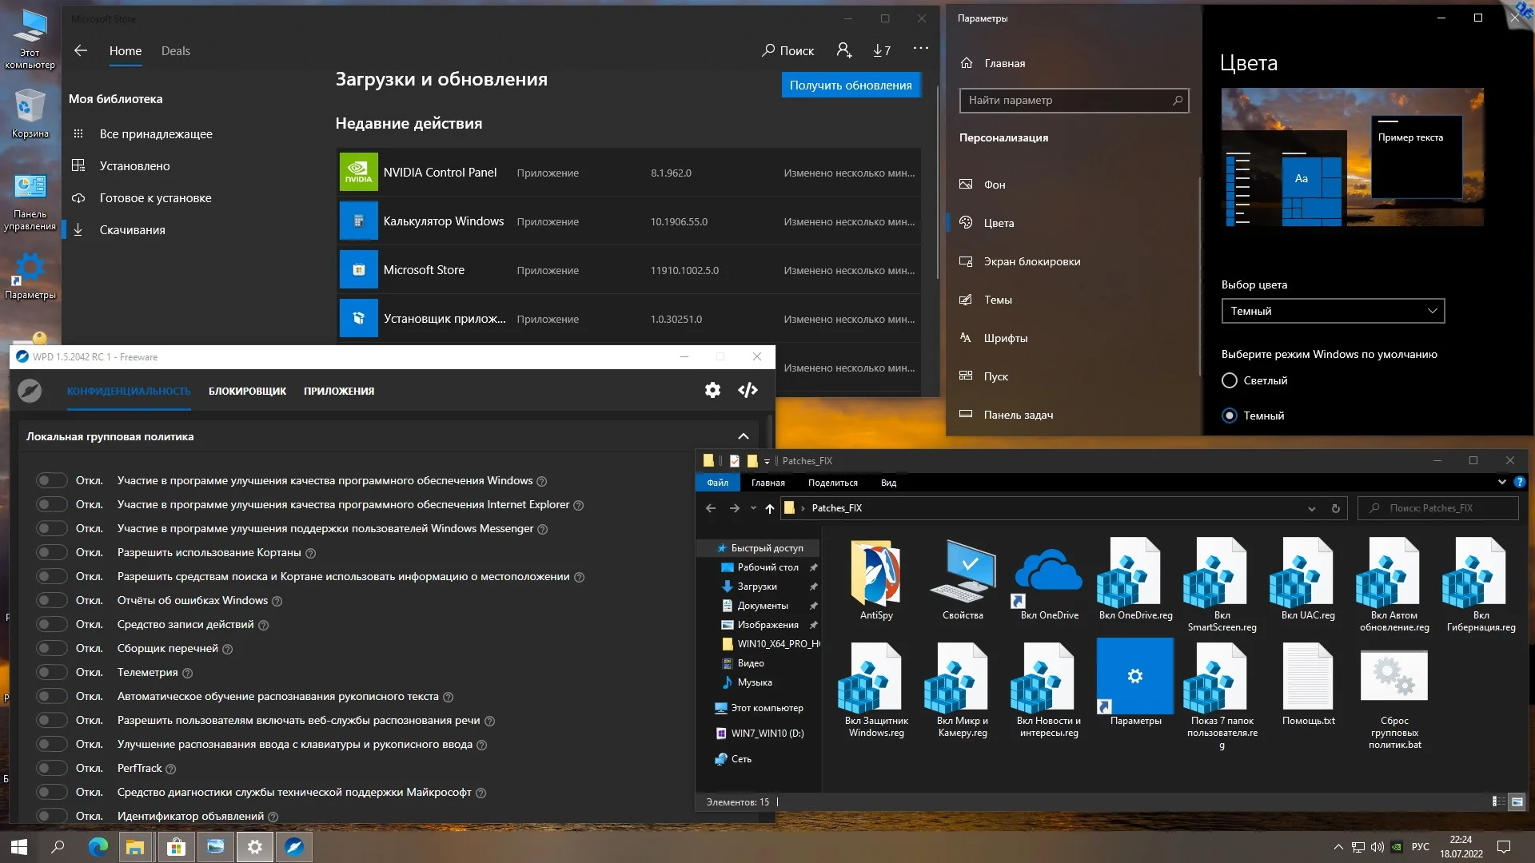Select the Светлый radio option
The height and width of the screenshot is (863, 1535).
[1230, 380]
